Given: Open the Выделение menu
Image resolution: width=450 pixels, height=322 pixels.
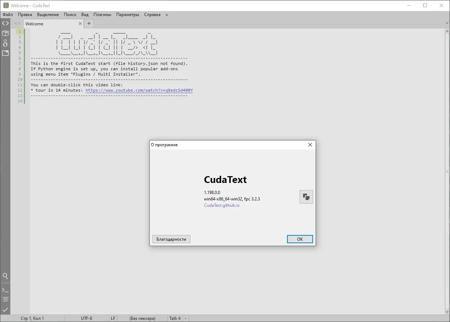Looking at the screenshot, I should pyautogui.click(x=48, y=15).
